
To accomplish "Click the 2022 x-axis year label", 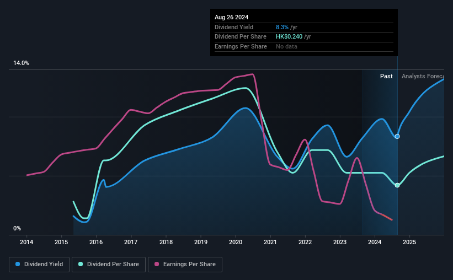I will [305, 242].
